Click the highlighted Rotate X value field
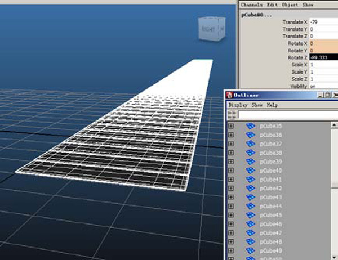 (323, 43)
